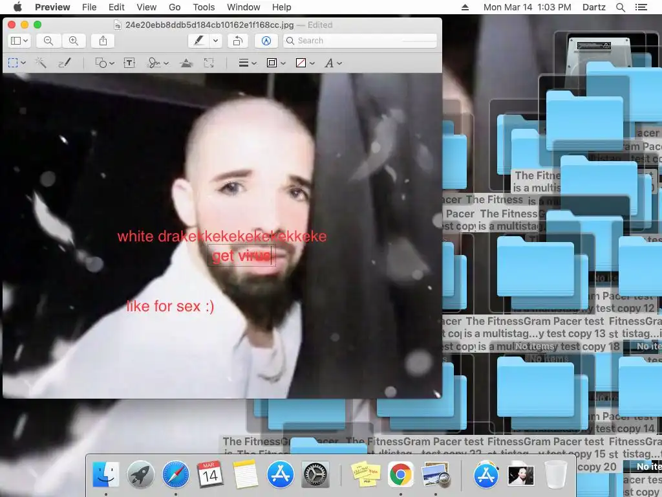Open Google Chrome from the Dock

pos(401,474)
